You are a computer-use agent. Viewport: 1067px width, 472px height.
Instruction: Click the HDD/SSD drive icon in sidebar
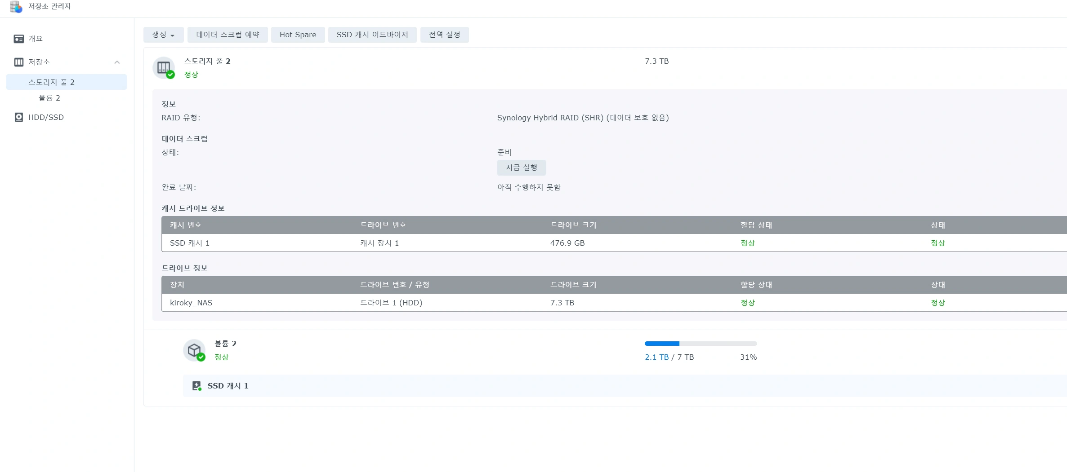pyautogui.click(x=18, y=117)
